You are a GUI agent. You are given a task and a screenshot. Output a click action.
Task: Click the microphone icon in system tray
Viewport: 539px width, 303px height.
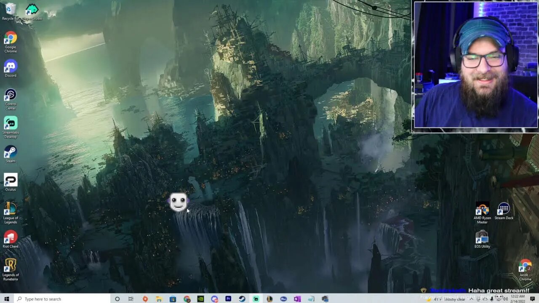(491, 299)
